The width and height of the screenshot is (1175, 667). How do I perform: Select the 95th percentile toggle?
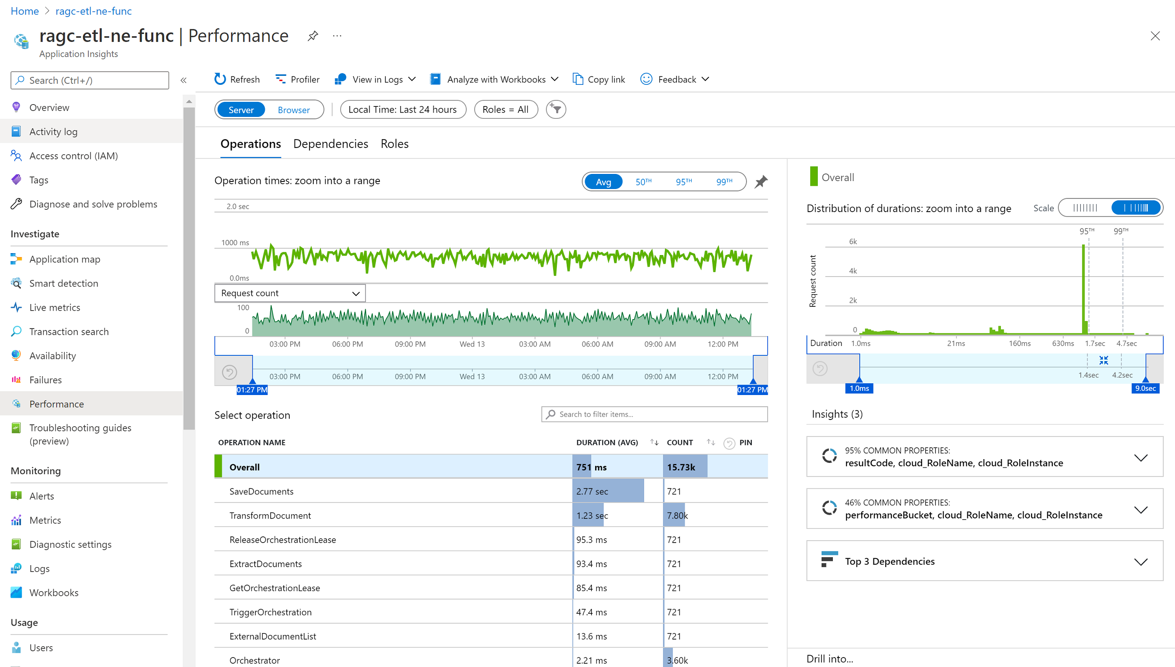pyautogui.click(x=683, y=182)
